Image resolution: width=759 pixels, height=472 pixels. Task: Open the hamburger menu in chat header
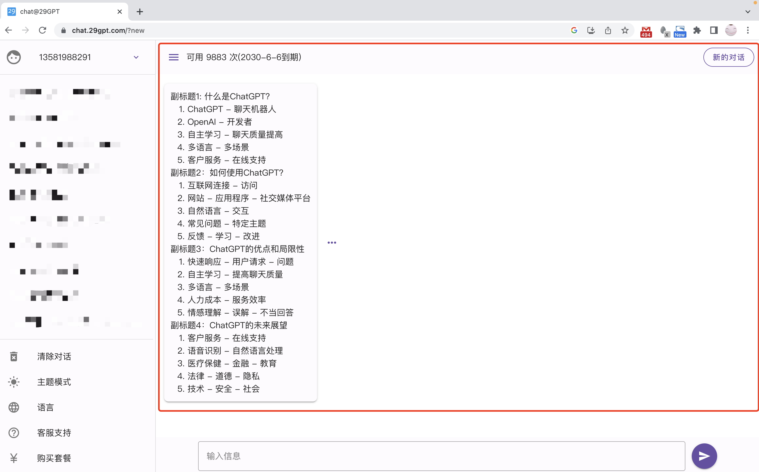tap(173, 57)
